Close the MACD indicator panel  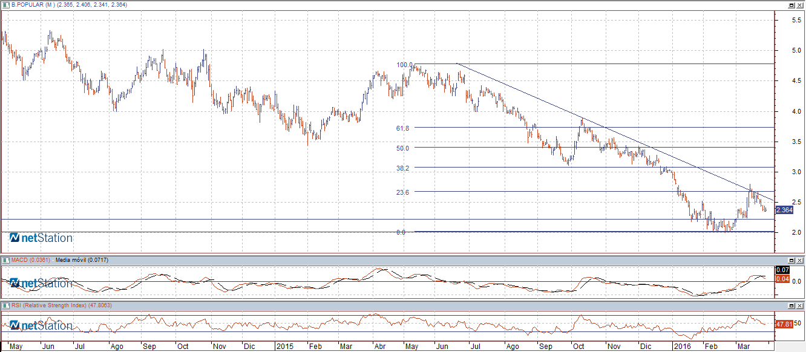800,260
